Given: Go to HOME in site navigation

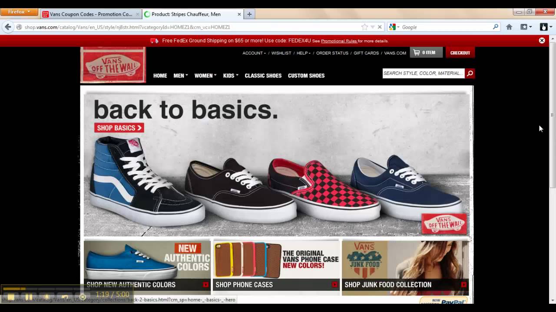Looking at the screenshot, I should pos(160,75).
